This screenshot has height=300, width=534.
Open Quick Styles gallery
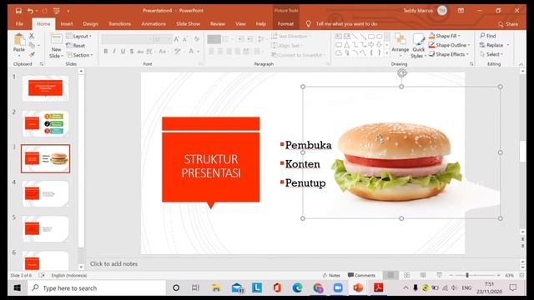[418, 46]
